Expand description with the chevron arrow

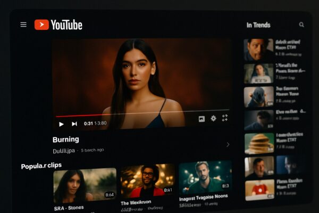(228, 144)
